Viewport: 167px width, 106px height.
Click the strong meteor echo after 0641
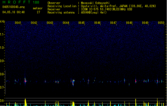pos(25,81)
